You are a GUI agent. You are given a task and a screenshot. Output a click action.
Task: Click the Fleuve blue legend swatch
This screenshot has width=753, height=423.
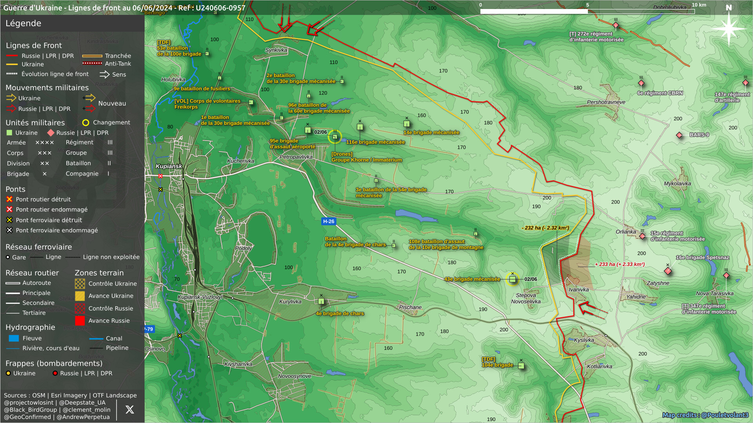14,338
